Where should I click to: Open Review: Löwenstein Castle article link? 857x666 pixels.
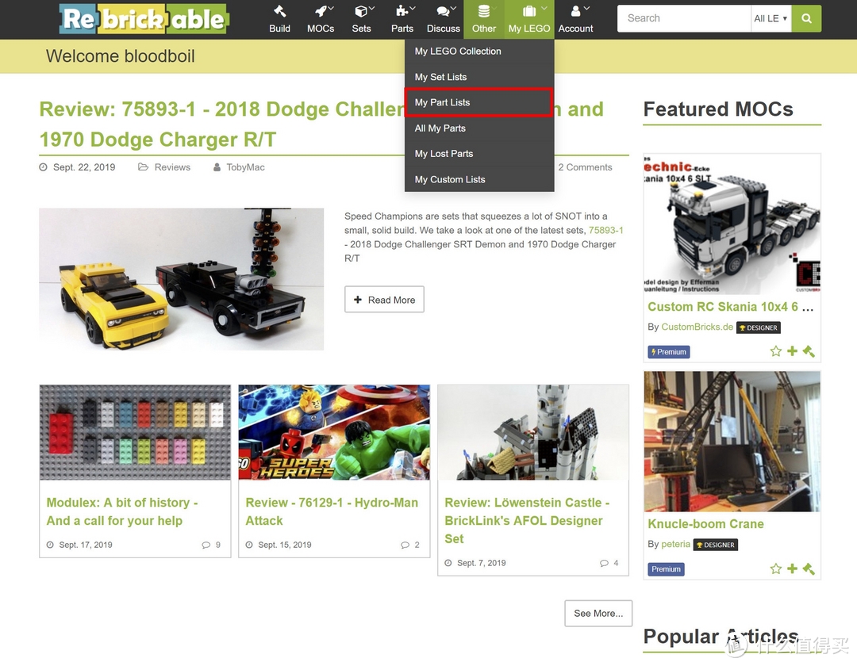pyautogui.click(x=527, y=521)
